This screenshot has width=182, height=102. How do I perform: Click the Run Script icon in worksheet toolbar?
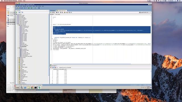click(52, 12)
